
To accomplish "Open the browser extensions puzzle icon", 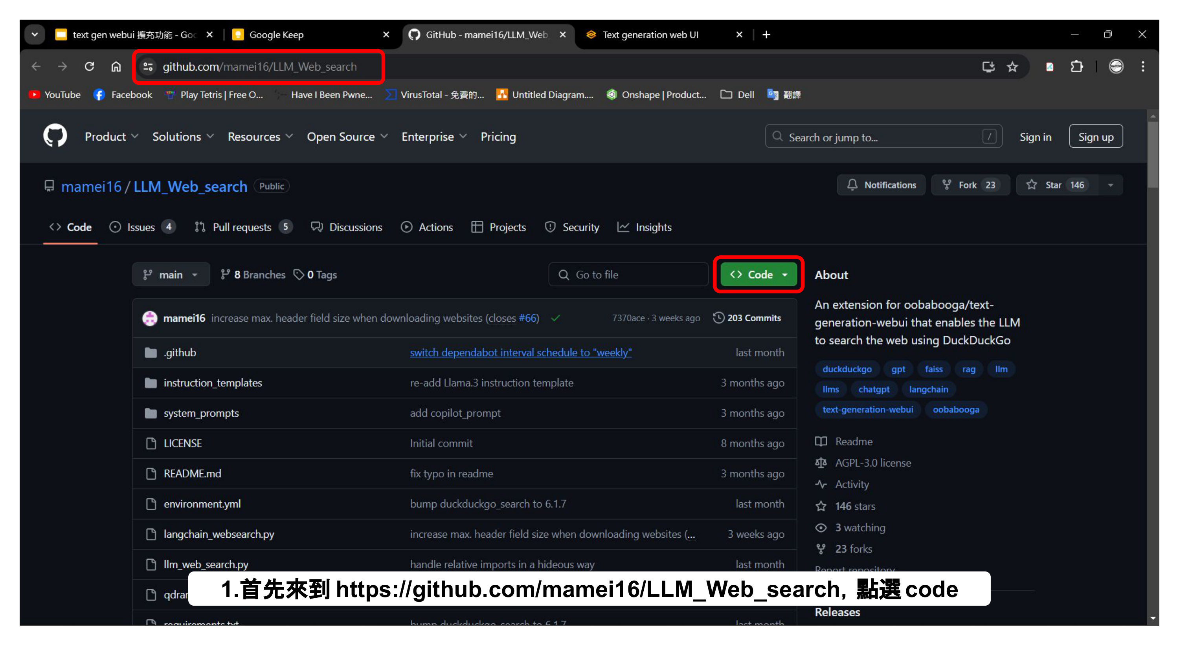I will coord(1077,67).
